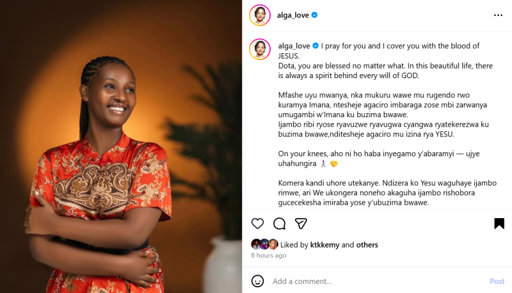
Task: Open the emoji picker smiley icon
Action: click(257, 281)
